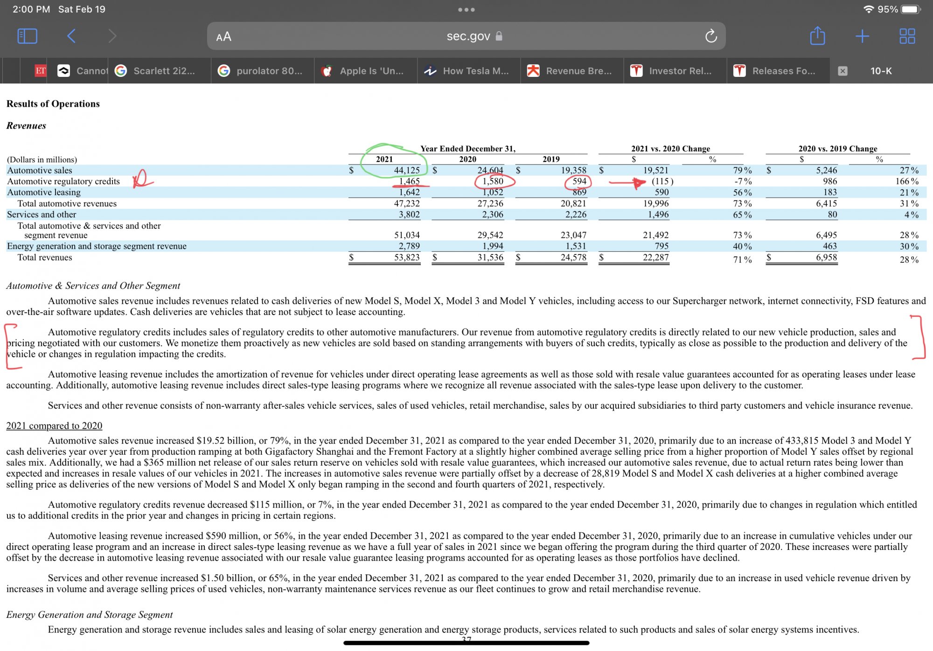
Task: Open multitasking three-dots menu
Action: click(x=466, y=9)
